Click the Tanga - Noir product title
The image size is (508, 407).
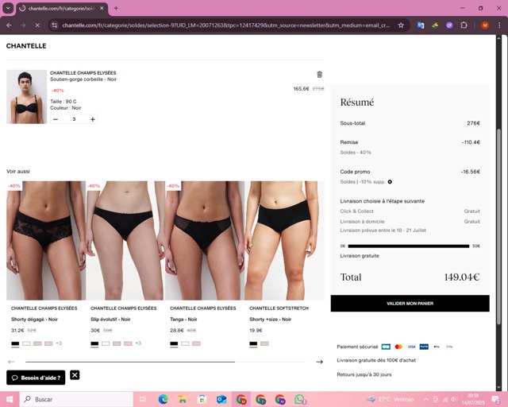pos(183,320)
